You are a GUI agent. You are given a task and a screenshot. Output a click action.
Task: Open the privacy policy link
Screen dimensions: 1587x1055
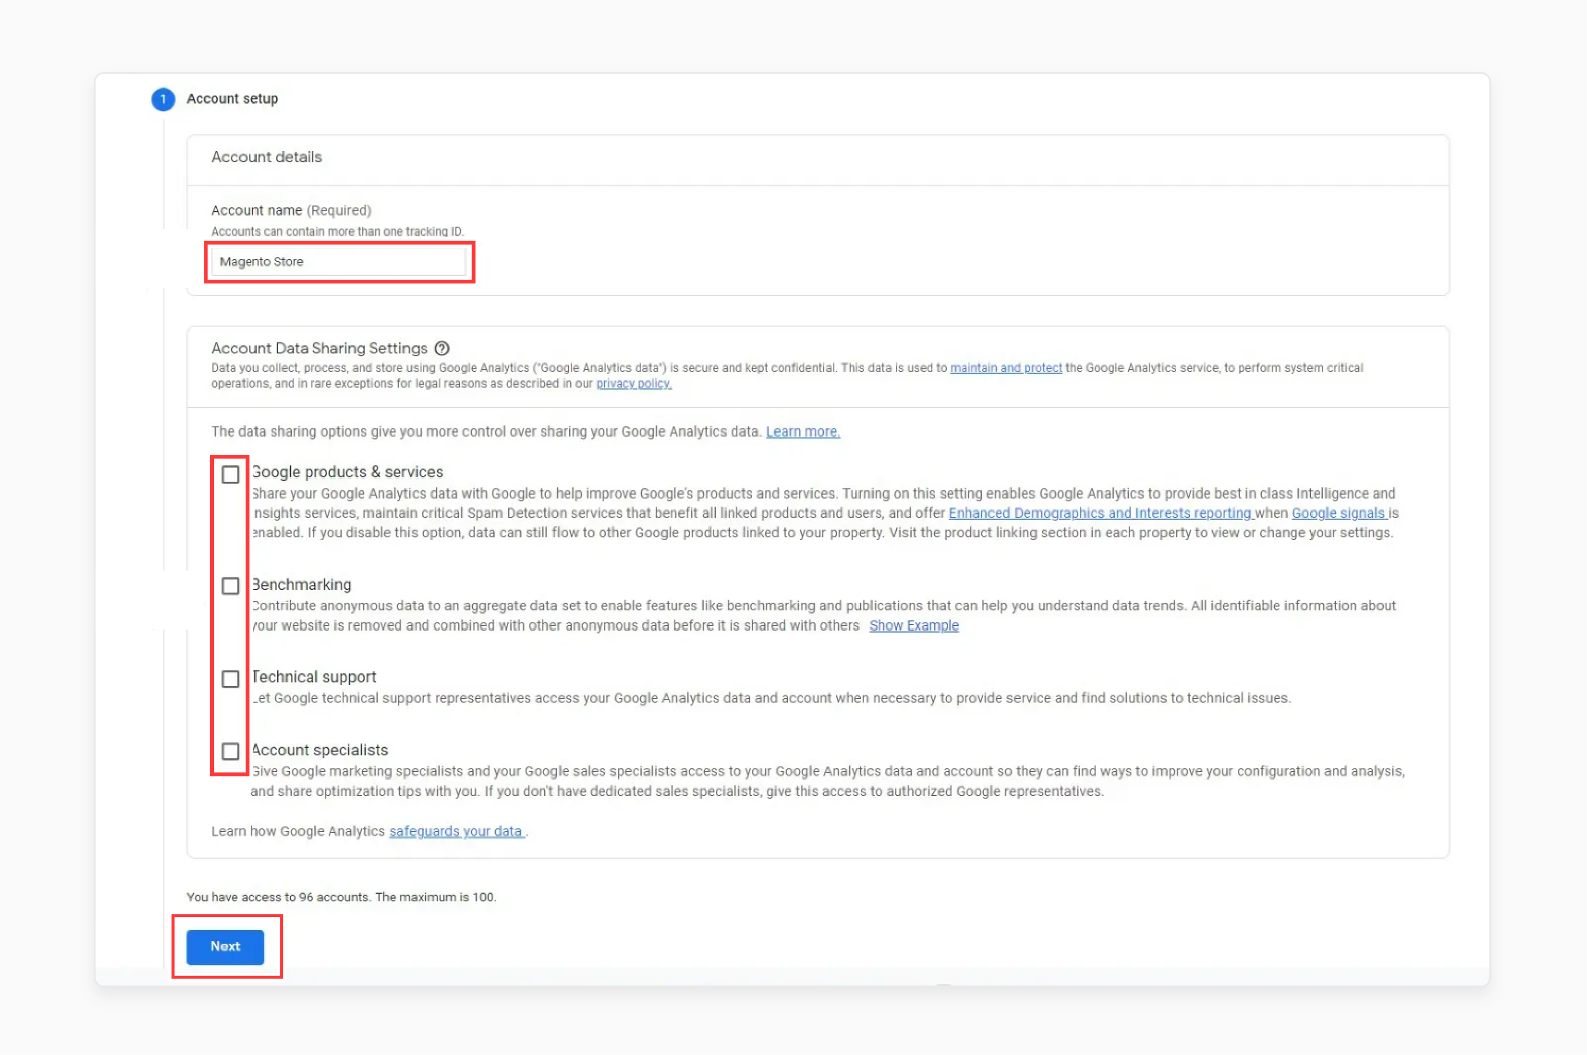coord(632,384)
